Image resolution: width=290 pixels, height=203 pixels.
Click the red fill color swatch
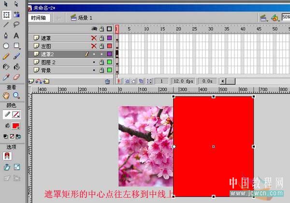(x=15, y=126)
